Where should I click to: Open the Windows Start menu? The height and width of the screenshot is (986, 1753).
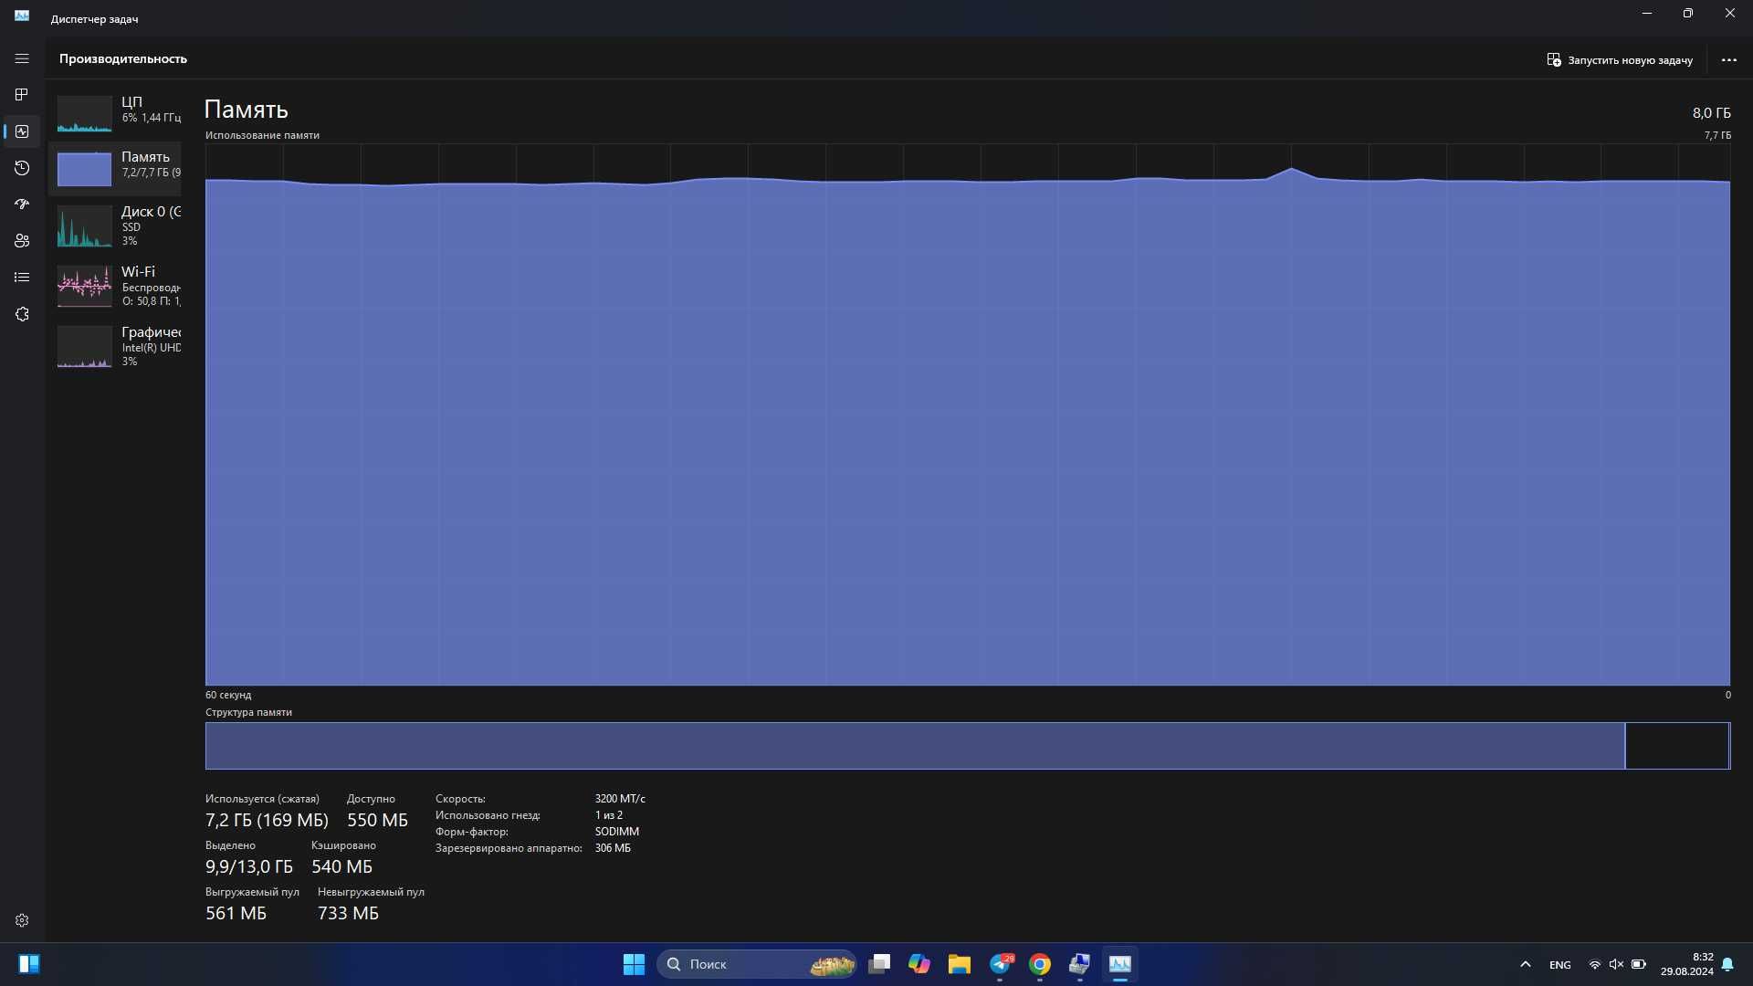coord(634,964)
